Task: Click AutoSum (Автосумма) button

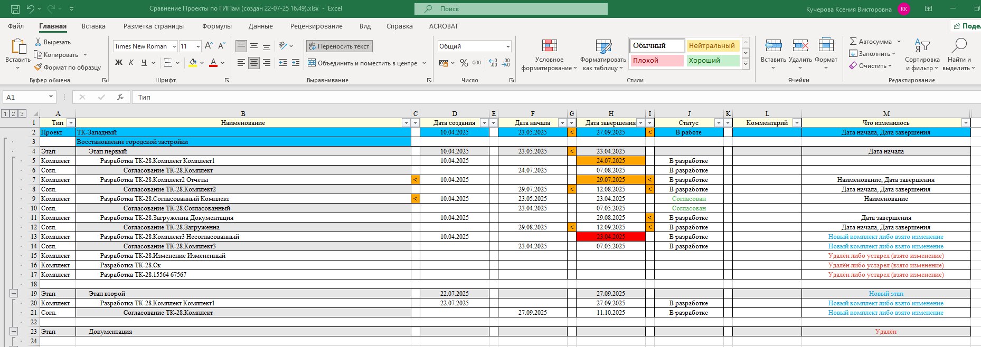Action: point(870,41)
